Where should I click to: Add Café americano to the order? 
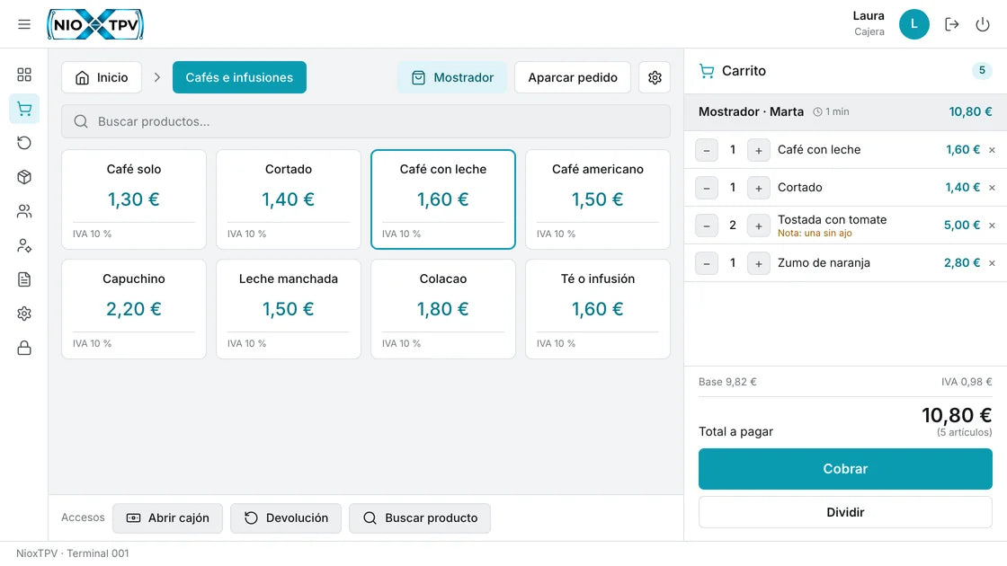click(598, 199)
